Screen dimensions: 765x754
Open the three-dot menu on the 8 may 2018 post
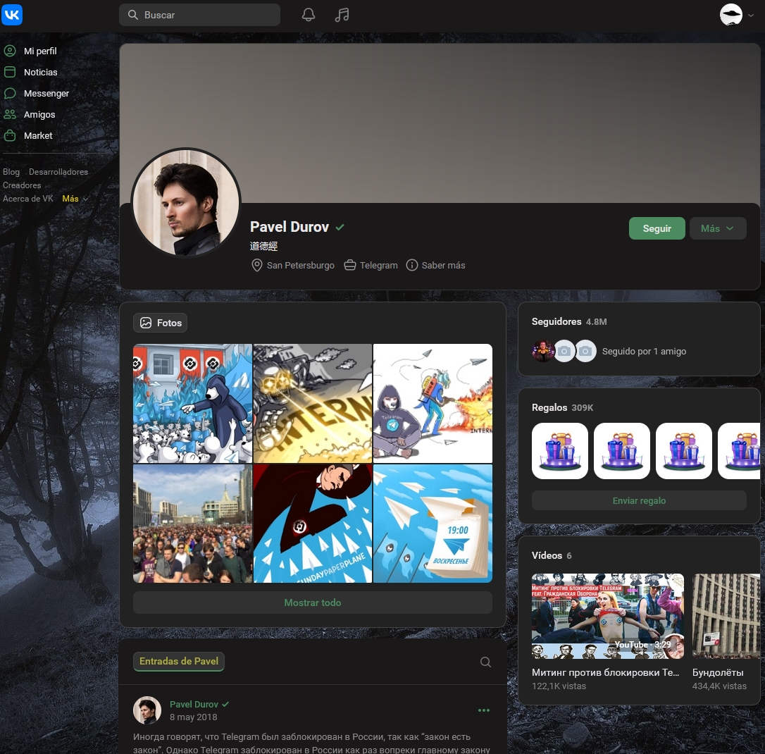483,710
